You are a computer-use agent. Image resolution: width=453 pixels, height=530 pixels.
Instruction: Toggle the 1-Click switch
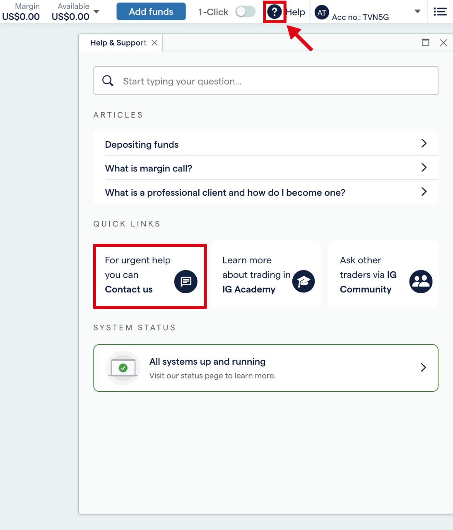tap(246, 12)
